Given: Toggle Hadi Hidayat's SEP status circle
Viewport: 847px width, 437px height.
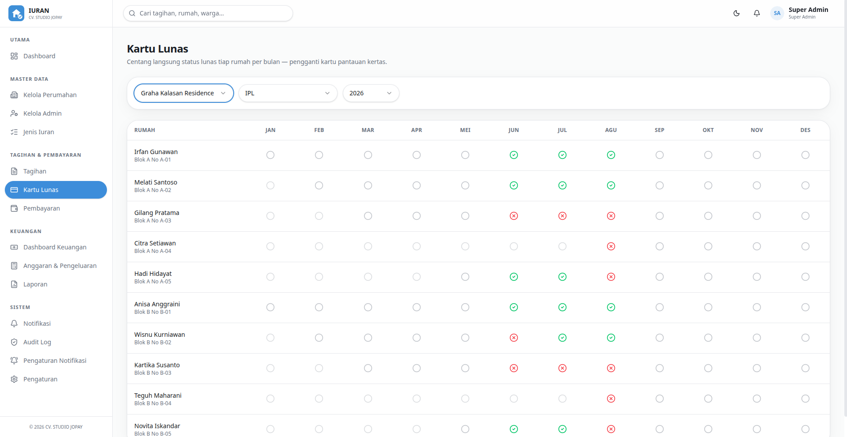Looking at the screenshot, I should coord(660,277).
